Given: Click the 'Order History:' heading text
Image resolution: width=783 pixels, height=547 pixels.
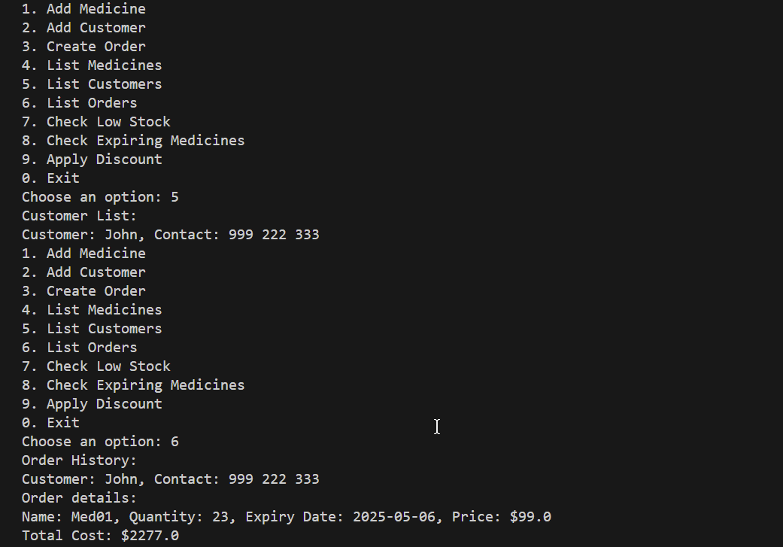Looking at the screenshot, I should pyautogui.click(x=80, y=460).
